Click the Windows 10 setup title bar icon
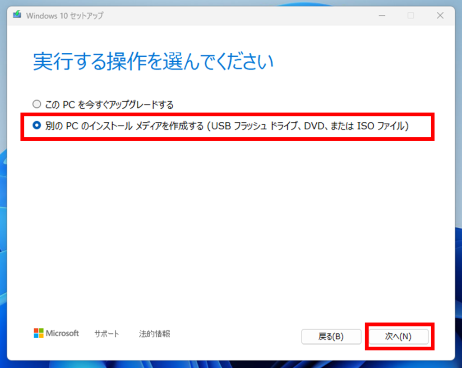This screenshot has height=368, width=462. [x=17, y=15]
